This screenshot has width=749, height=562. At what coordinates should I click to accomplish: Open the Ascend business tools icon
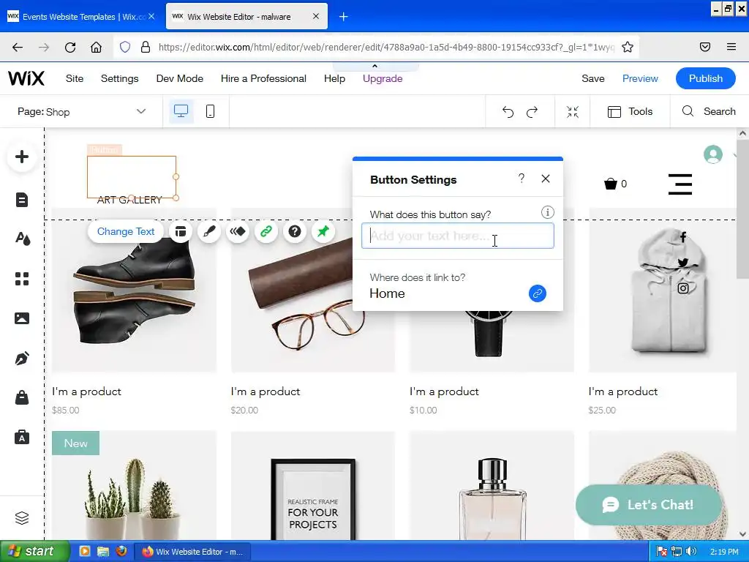tap(21, 438)
